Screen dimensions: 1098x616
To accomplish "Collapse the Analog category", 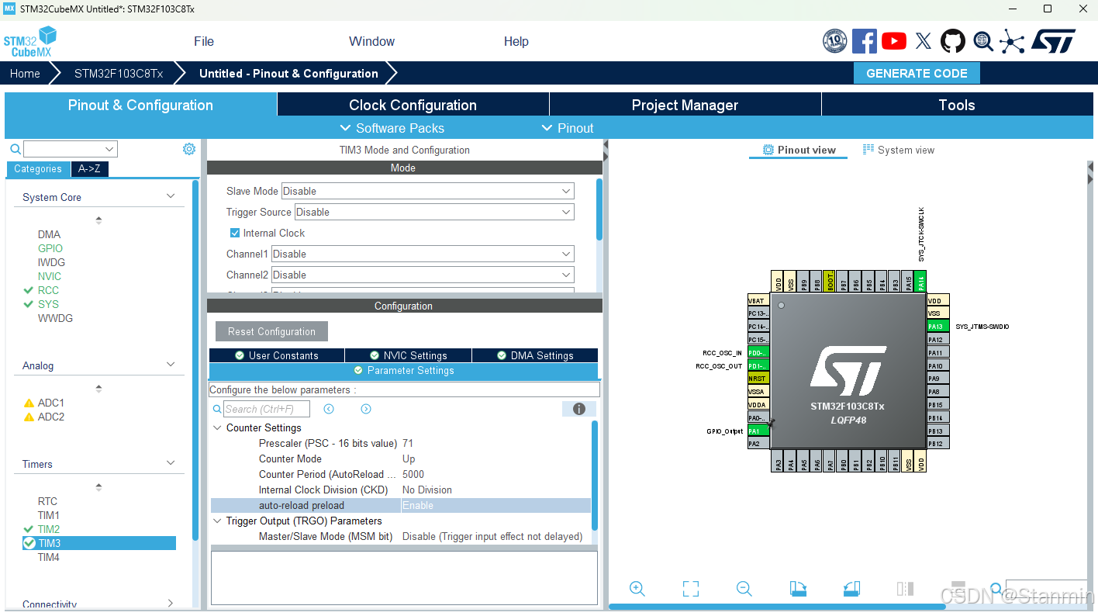I will (171, 365).
